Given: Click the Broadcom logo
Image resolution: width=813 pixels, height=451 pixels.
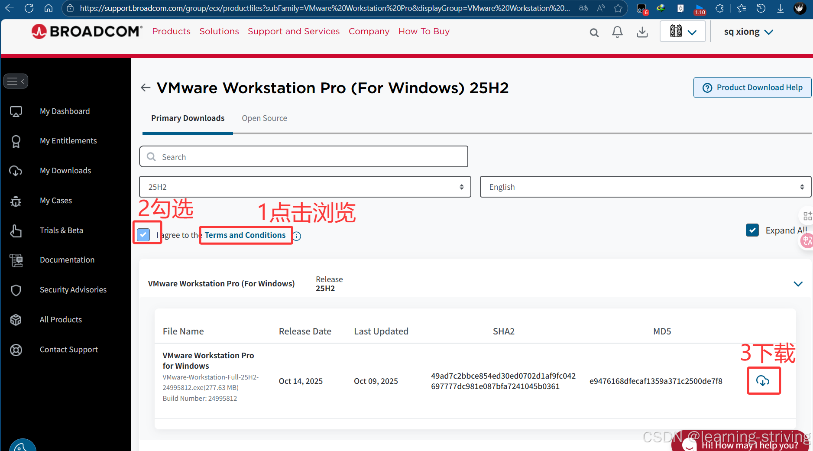Looking at the screenshot, I should [87, 31].
